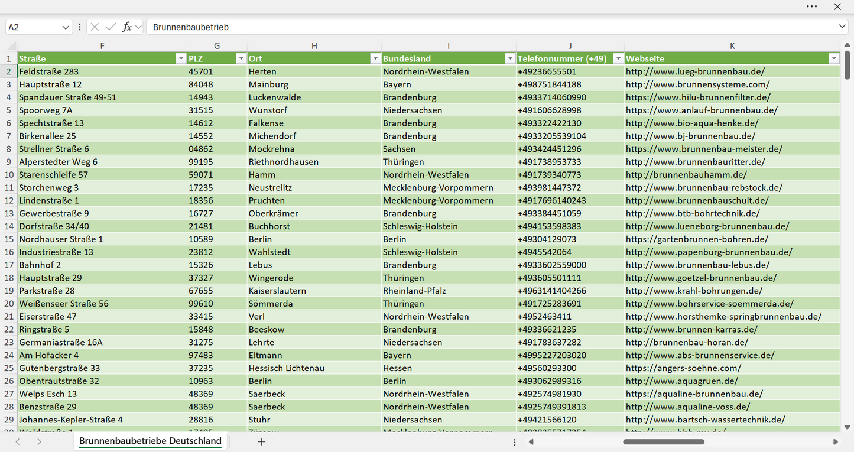This screenshot has height=452, width=854.
Task: Open the name box three-dot handle
Action: point(79,27)
